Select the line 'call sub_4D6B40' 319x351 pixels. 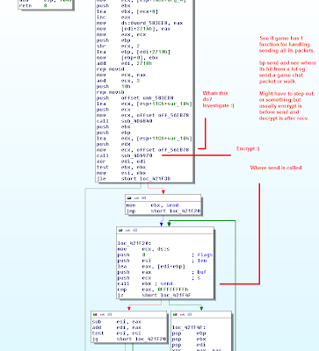pyautogui.click(x=125, y=121)
